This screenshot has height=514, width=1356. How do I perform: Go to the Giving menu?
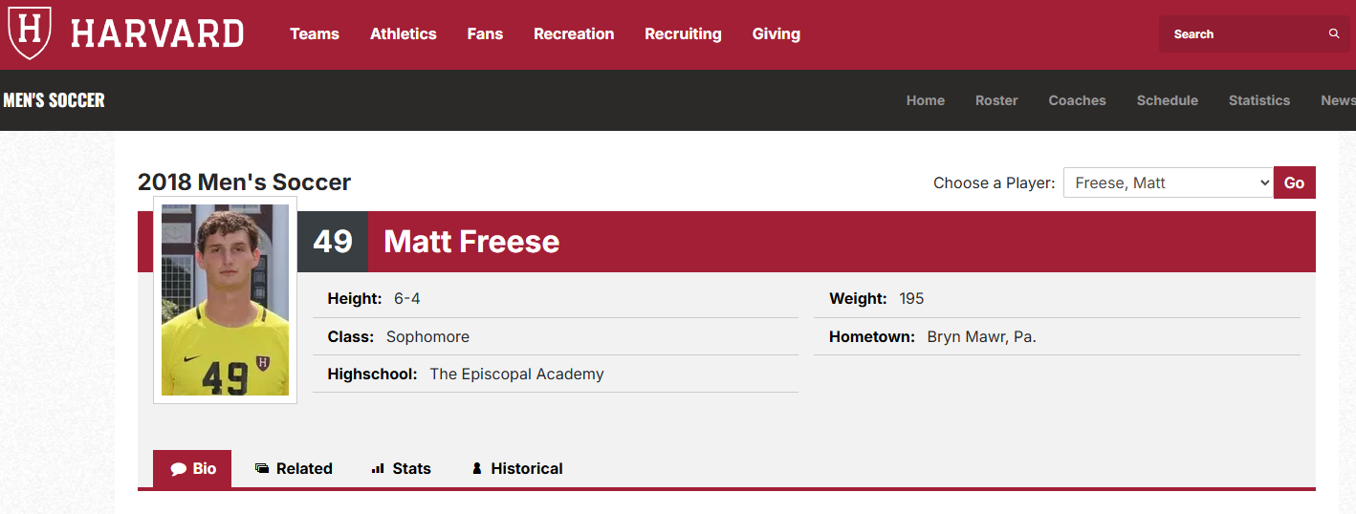tap(776, 34)
